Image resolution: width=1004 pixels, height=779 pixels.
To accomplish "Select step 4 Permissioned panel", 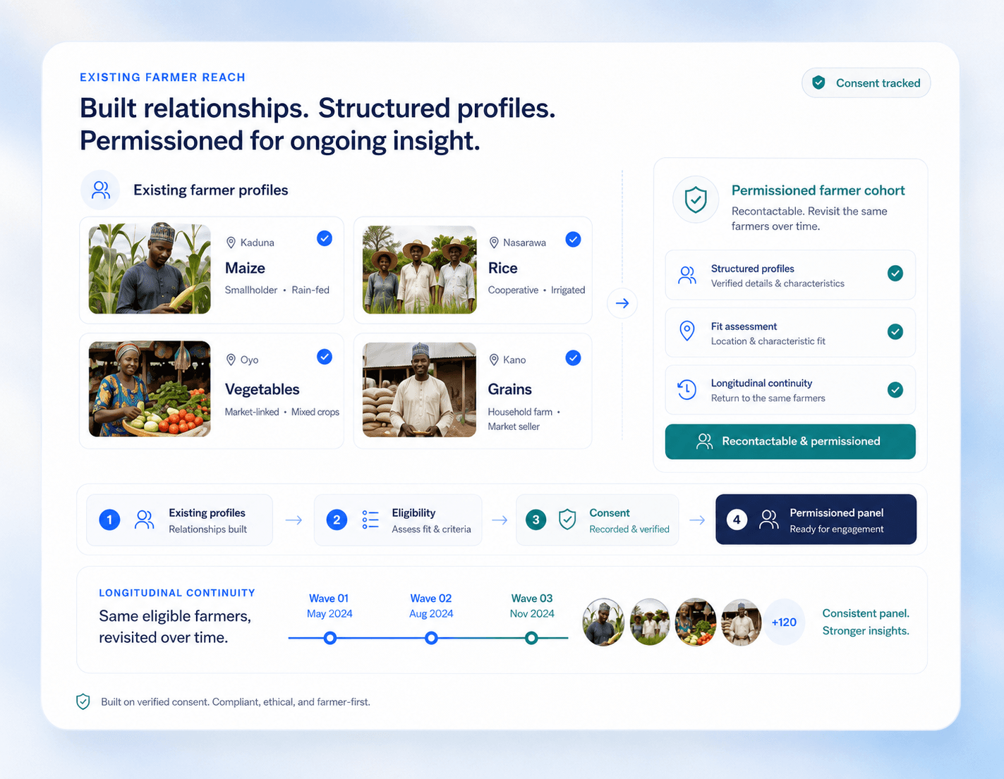I will [x=816, y=520].
